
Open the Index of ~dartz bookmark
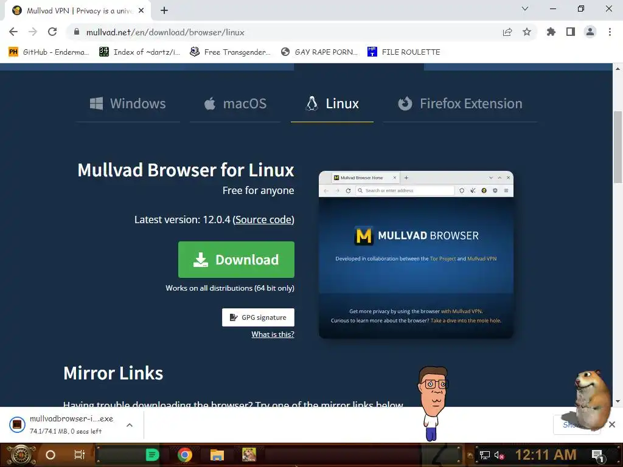click(139, 52)
